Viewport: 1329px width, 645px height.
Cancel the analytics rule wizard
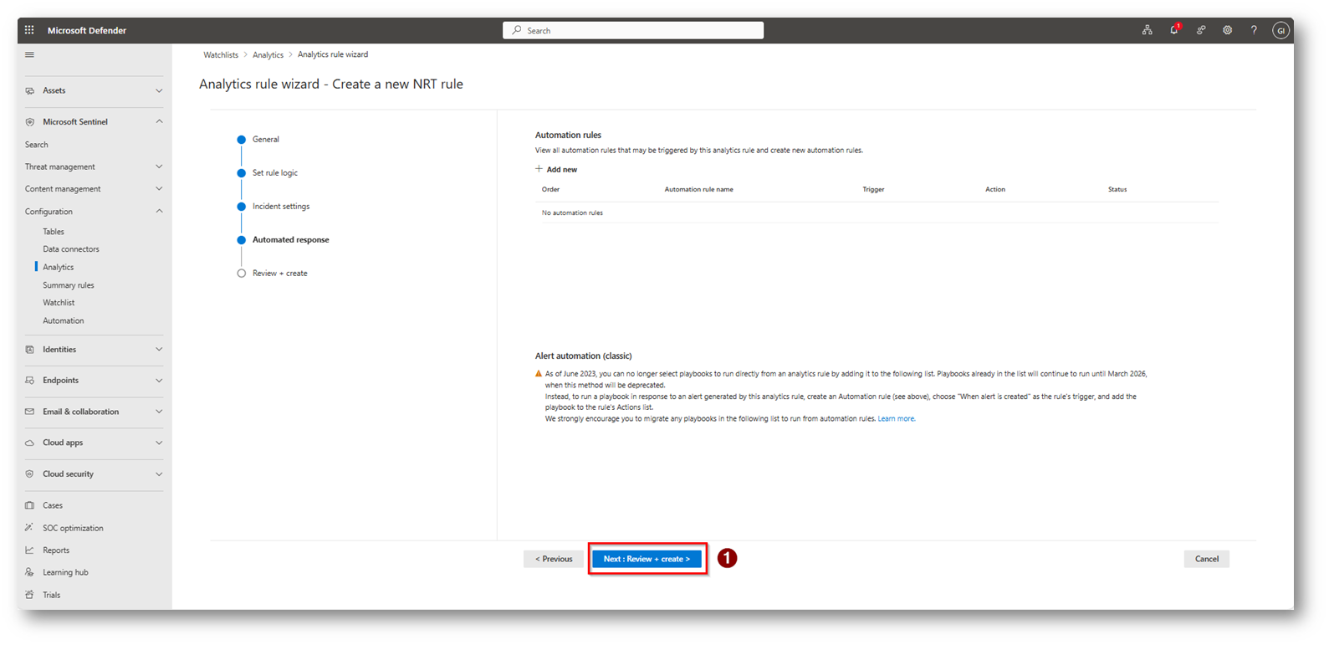pos(1207,559)
